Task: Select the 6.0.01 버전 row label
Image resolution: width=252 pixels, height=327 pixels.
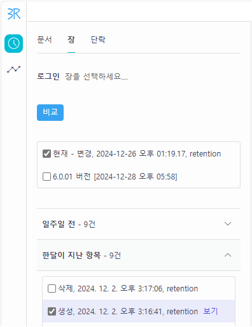Action: 115,176
